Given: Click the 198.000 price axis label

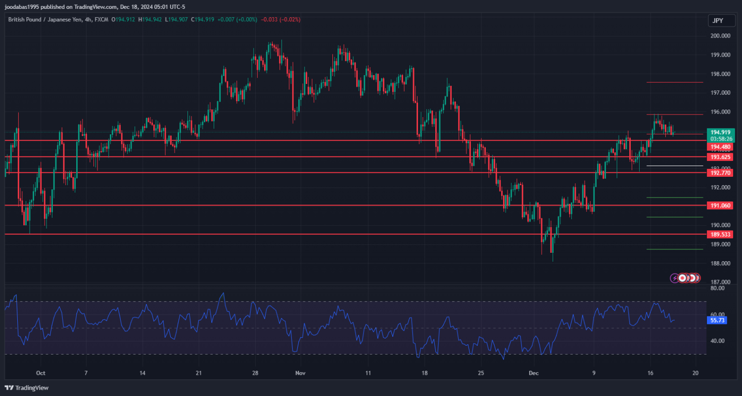Looking at the screenshot, I should pyautogui.click(x=721, y=74).
